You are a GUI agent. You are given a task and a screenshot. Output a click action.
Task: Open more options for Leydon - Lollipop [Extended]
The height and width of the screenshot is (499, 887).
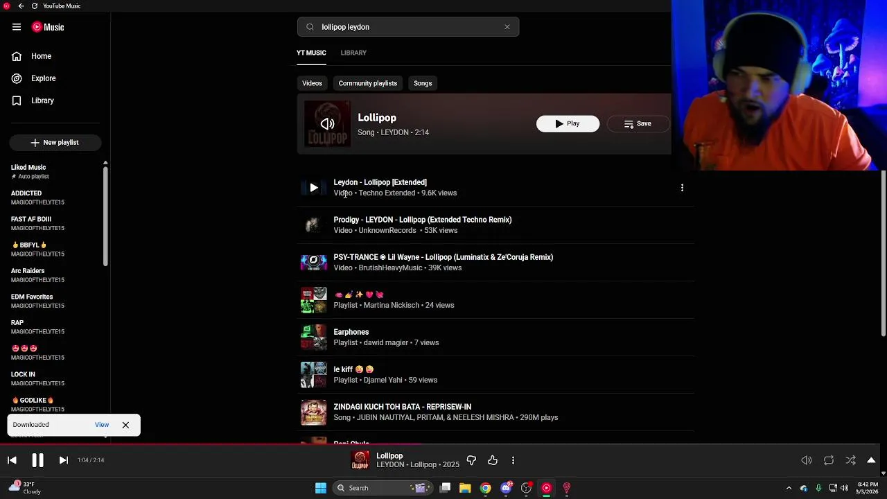coord(682,188)
